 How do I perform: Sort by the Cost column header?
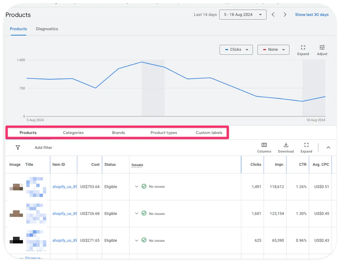point(95,164)
